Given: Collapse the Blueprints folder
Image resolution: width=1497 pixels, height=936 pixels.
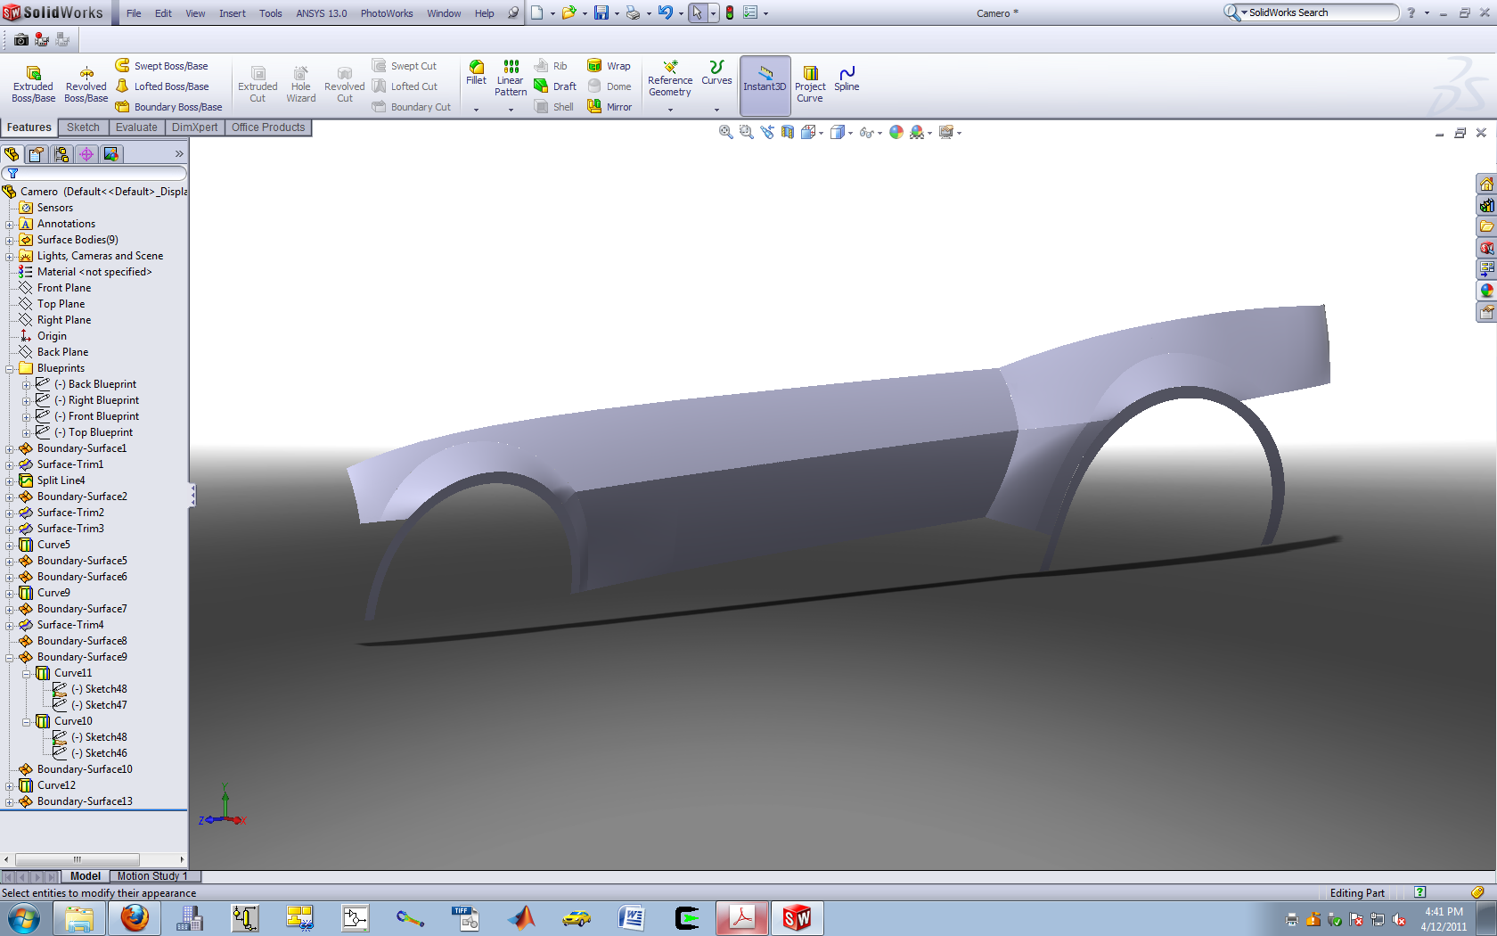Looking at the screenshot, I should pyautogui.click(x=10, y=368).
